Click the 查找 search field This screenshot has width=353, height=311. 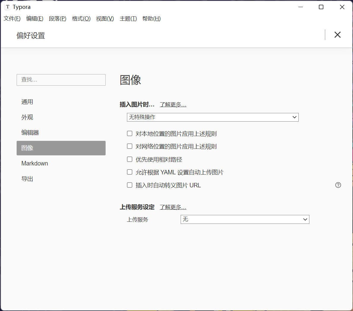(61, 80)
